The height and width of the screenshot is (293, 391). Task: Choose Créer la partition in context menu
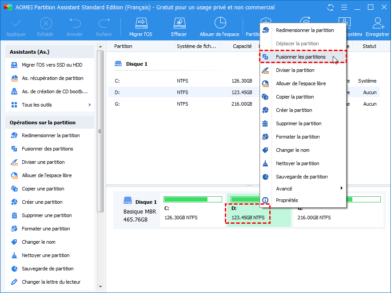tap(303, 111)
